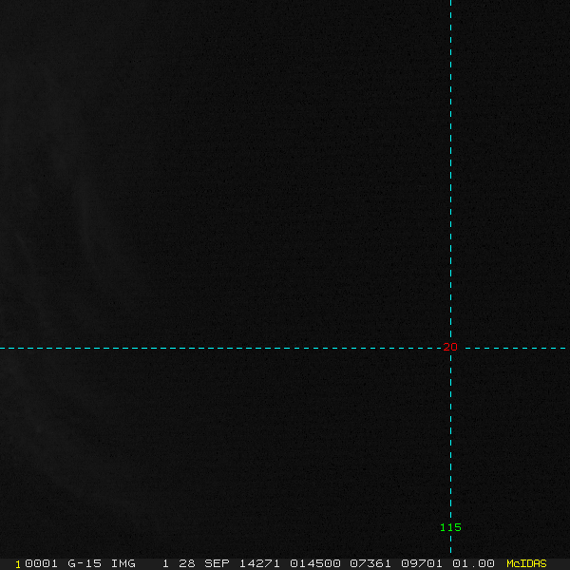Click the dashed latitude segment right of 20 label
The image size is (570, 570).
point(516,349)
